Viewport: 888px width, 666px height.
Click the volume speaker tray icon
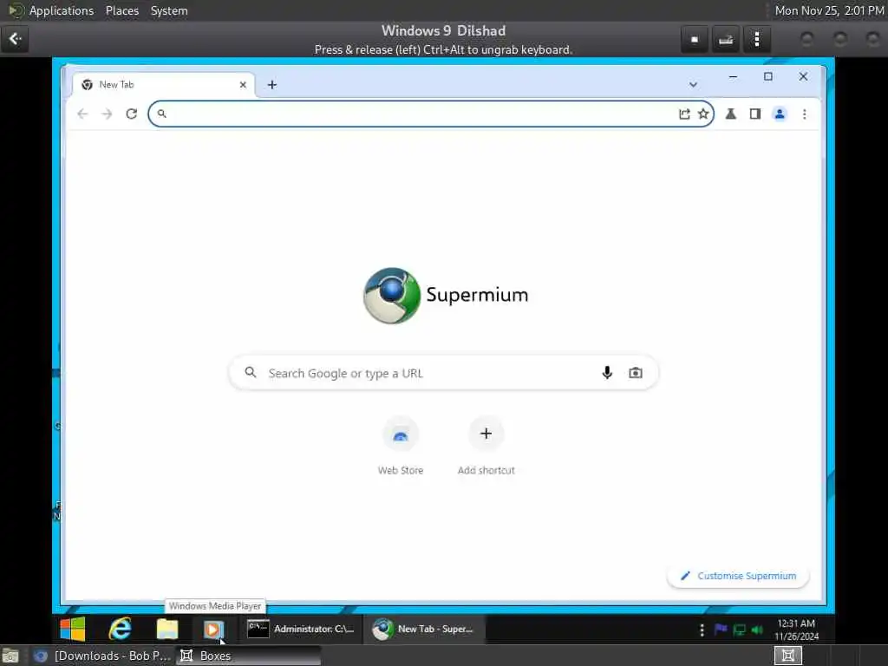tap(757, 630)
